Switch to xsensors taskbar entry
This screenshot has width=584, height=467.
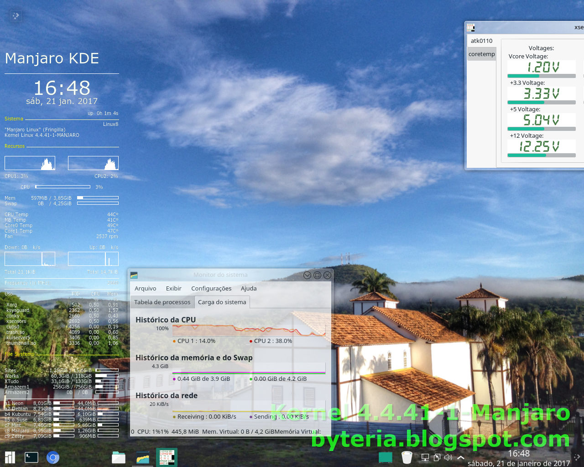(167, 457)
